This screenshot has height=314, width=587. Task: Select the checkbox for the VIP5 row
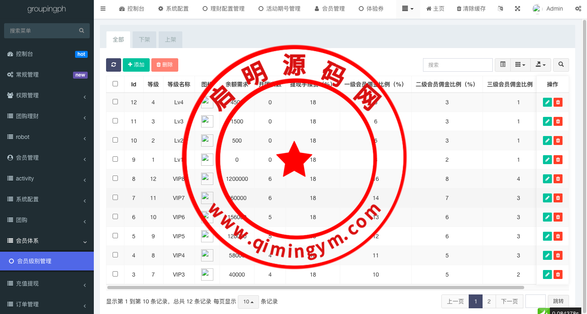click(115, 236)
